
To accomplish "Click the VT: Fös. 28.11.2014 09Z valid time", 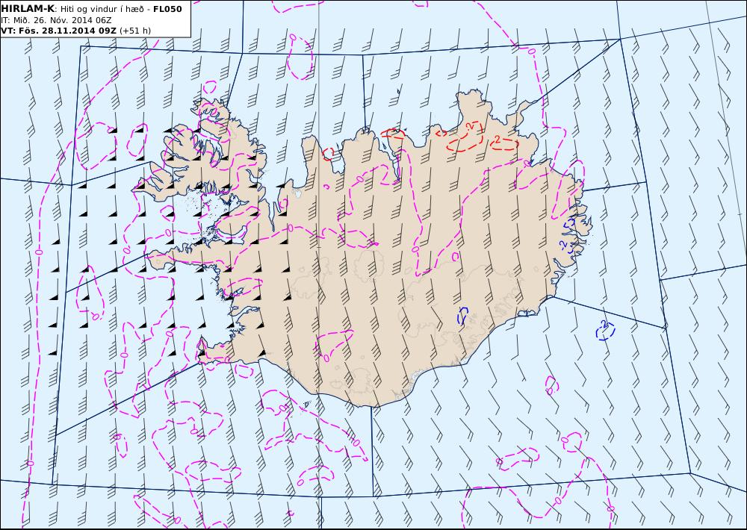I will 58,31.
